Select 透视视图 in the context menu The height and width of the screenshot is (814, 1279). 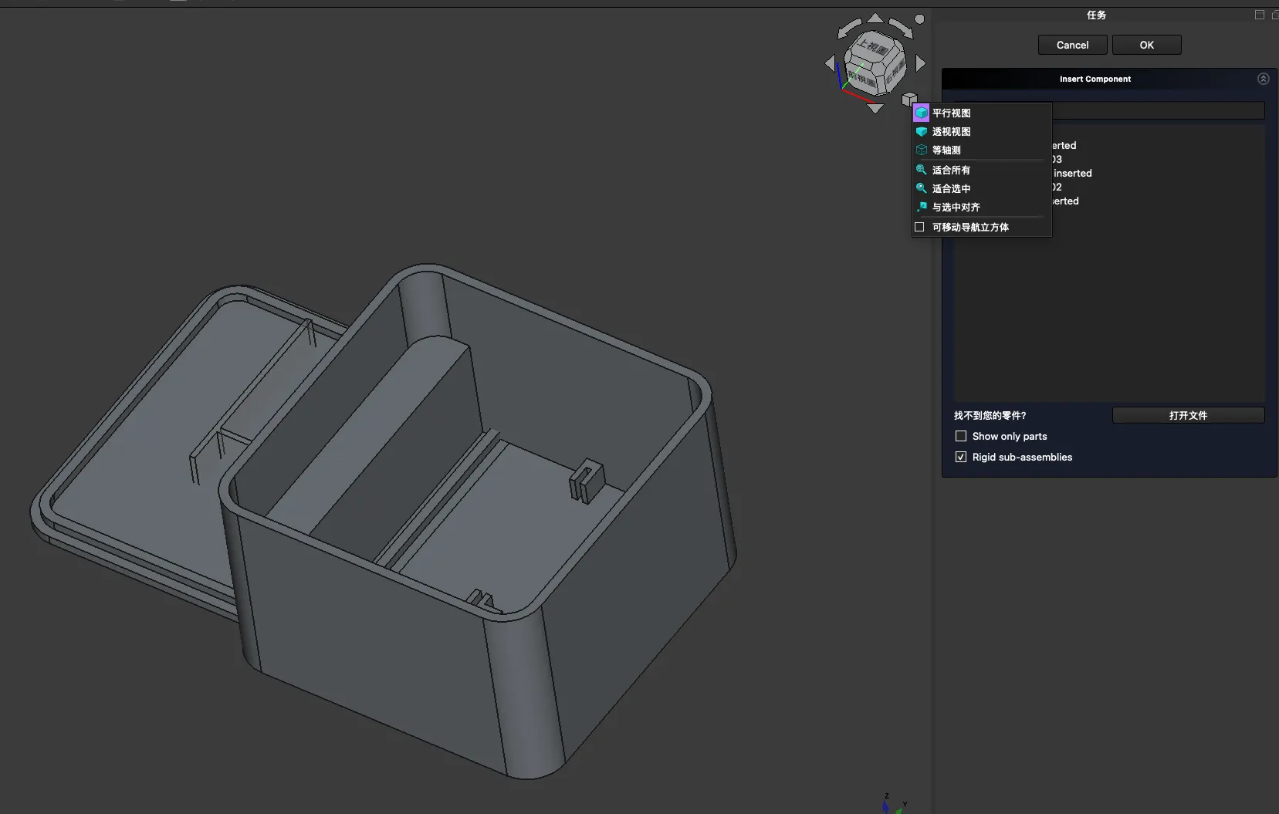click(951, 131)
